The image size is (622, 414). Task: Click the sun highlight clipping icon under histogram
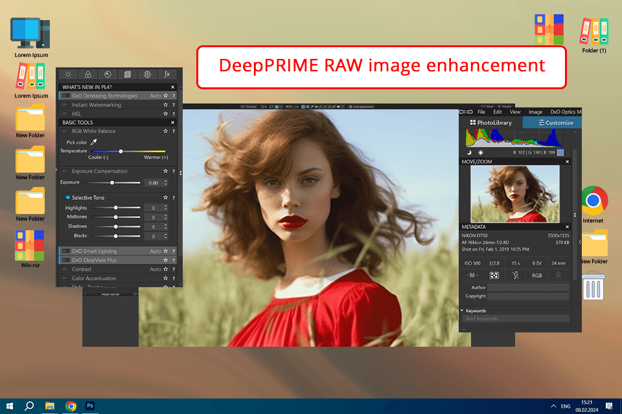click(x=480, y=153)
